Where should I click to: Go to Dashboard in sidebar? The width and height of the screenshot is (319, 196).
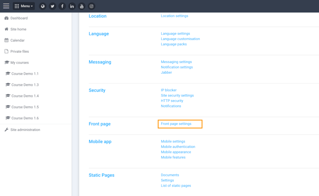pyautogui.click(x=19, y=18)
